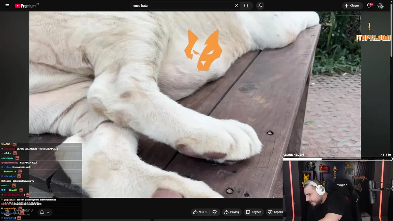Open the Oluştur create button
393x221 pixels.
352,6
